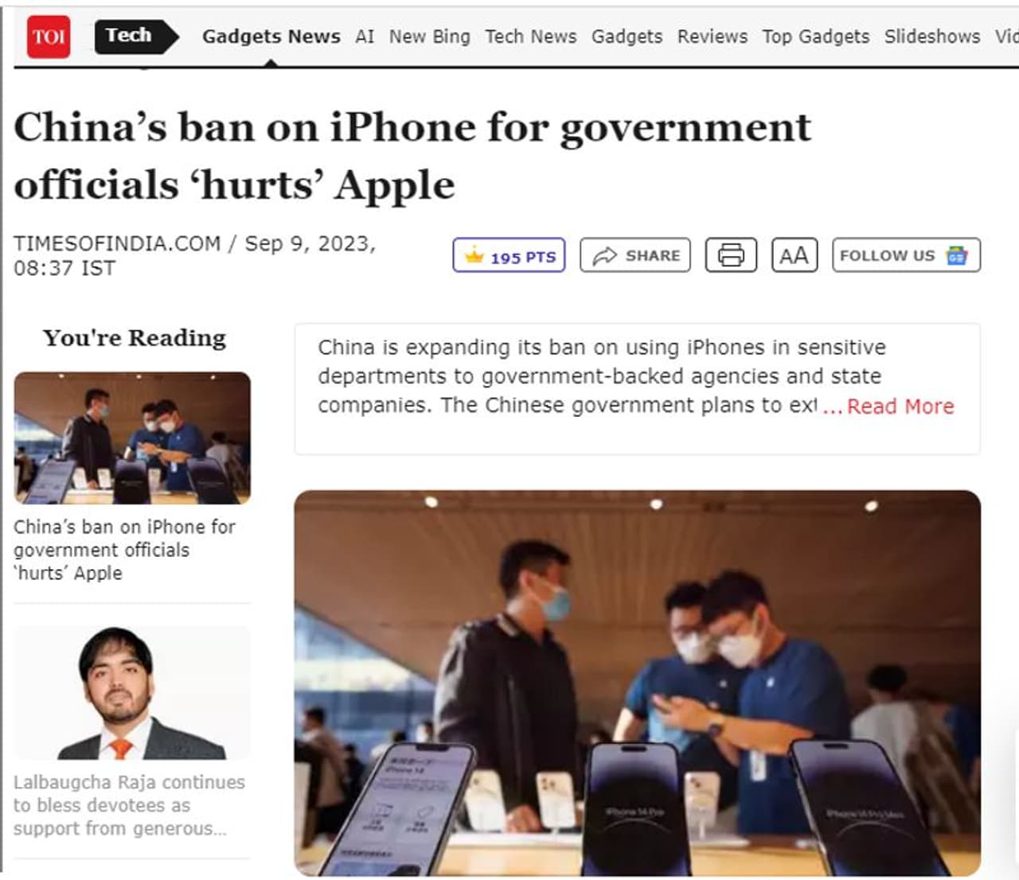Screen dimensions: 1019x880
Task: Open the Gadgets News tab
Action: pos(271,37)
